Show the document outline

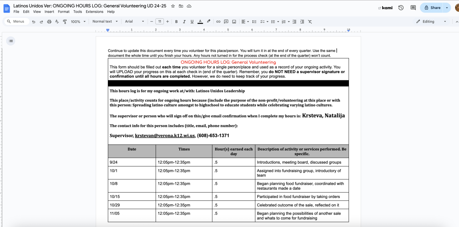(x=11, y=41)
